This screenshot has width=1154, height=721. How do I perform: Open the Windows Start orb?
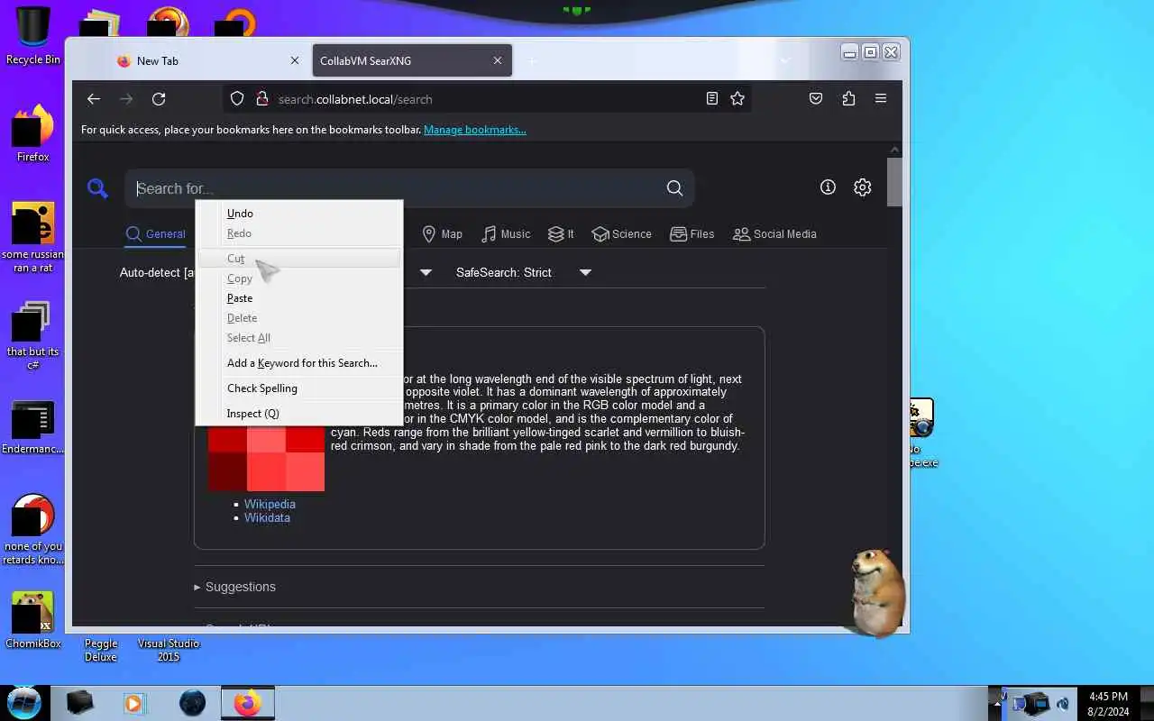(x=23, y=702)
